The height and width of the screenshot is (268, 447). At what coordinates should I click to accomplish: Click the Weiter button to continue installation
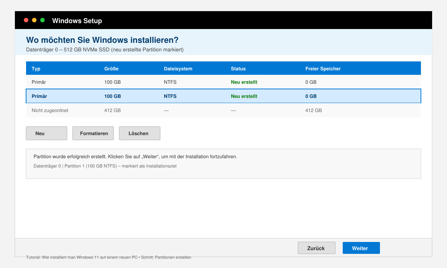coord(361,248)
